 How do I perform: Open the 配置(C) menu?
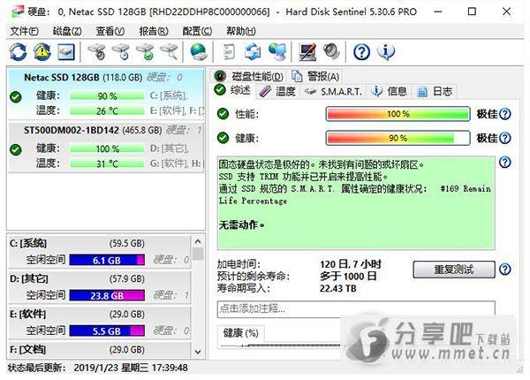point(197,31)
